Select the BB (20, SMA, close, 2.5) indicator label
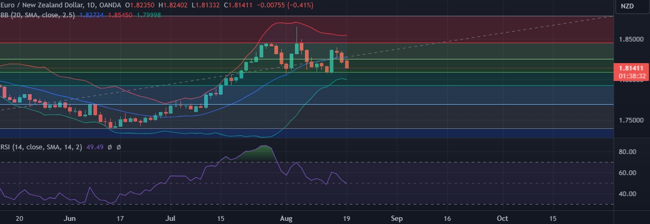Viewport: 650px width, 224px height. [x=38, y=15]
